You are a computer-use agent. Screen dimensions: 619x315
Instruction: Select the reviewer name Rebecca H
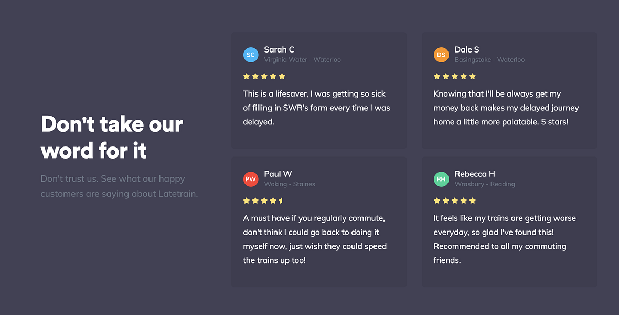(x=475, y=174)
